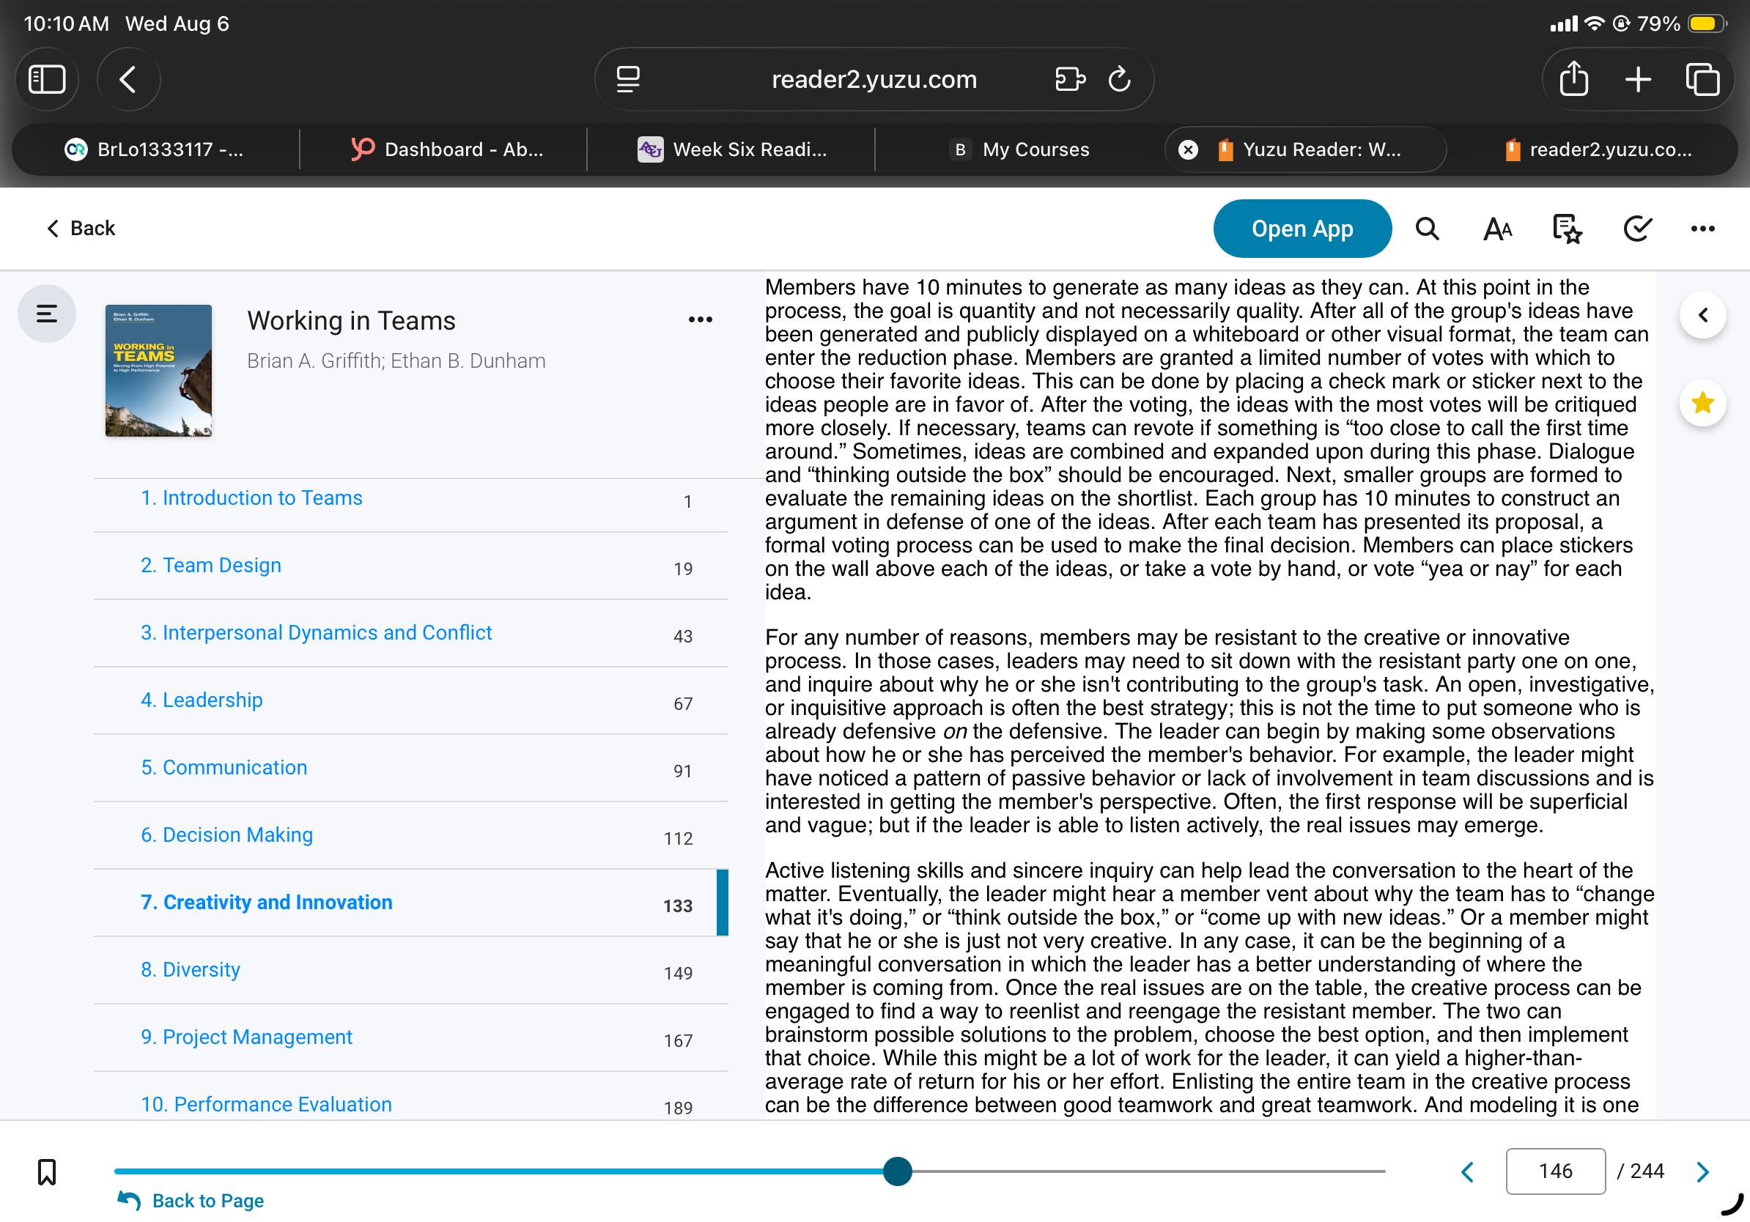Open the notebook and highlights icon
The image size is (1750, 1222).
1567,229
